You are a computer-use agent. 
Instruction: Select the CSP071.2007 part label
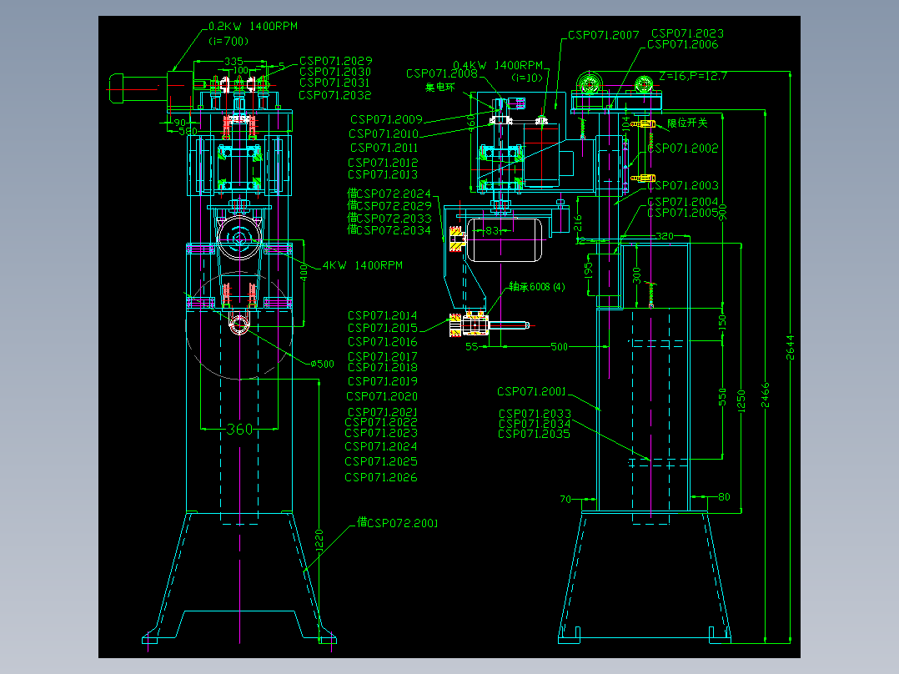pyautogui.click(x=603, y=35)
